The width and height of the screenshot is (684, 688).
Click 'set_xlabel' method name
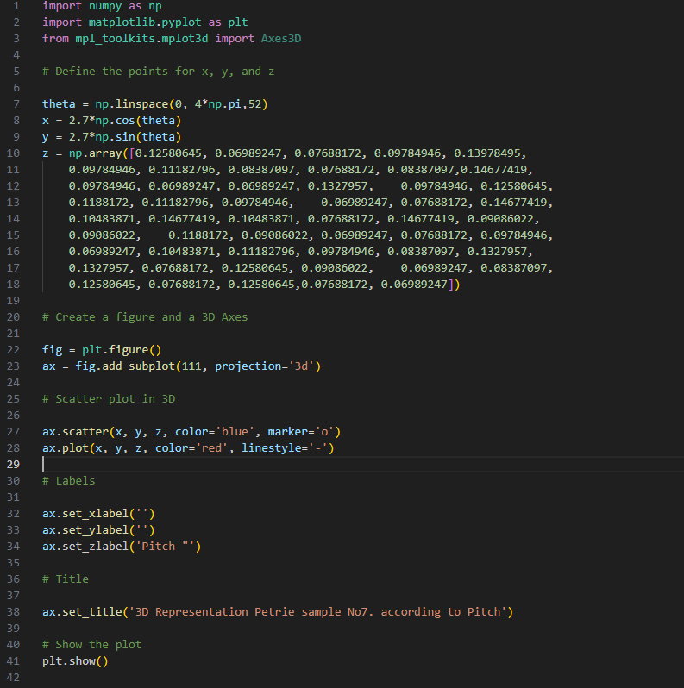point(95,514)
